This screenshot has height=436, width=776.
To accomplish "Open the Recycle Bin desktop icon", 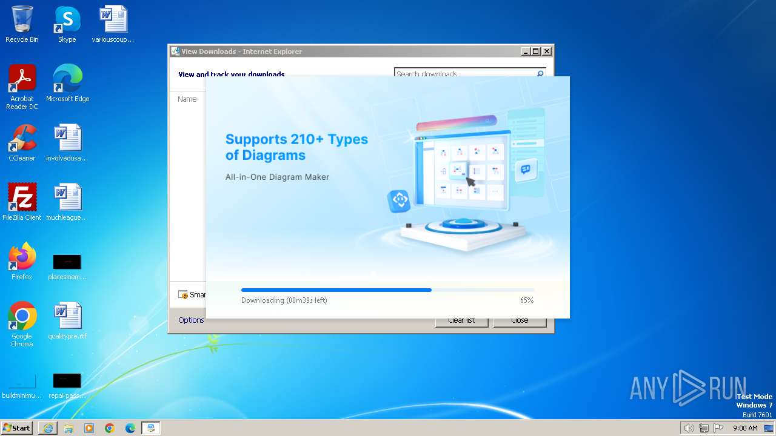I will click(22, 24).
